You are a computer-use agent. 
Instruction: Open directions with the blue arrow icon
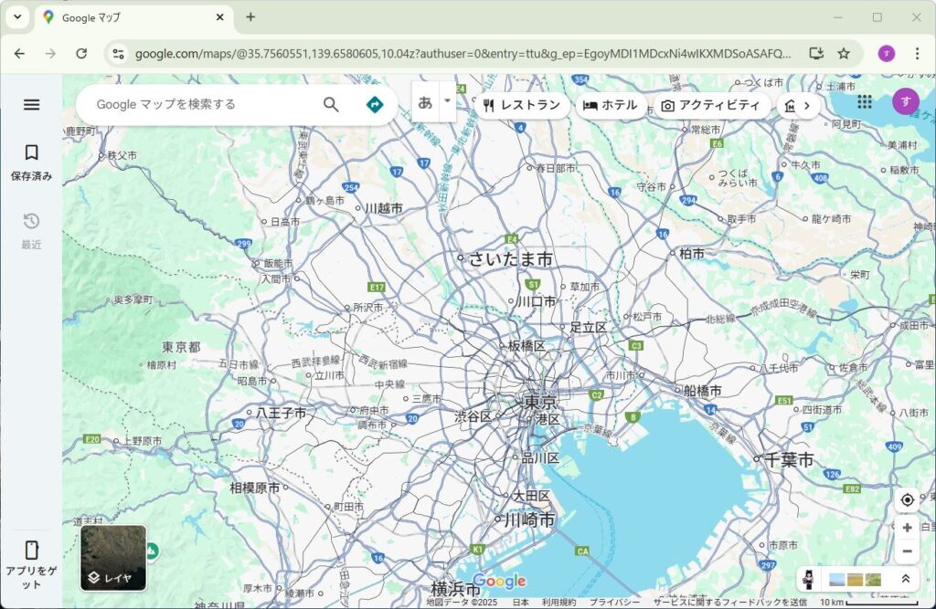[x=374, y=104]
